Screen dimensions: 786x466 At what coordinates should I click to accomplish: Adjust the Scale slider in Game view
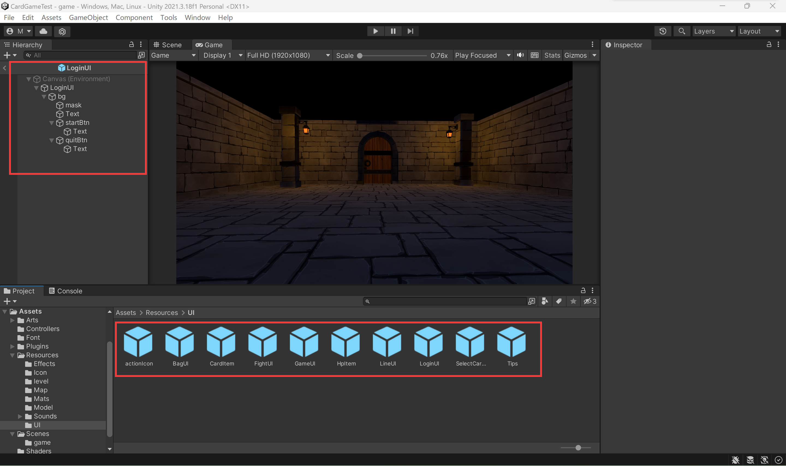coord(361,55)
